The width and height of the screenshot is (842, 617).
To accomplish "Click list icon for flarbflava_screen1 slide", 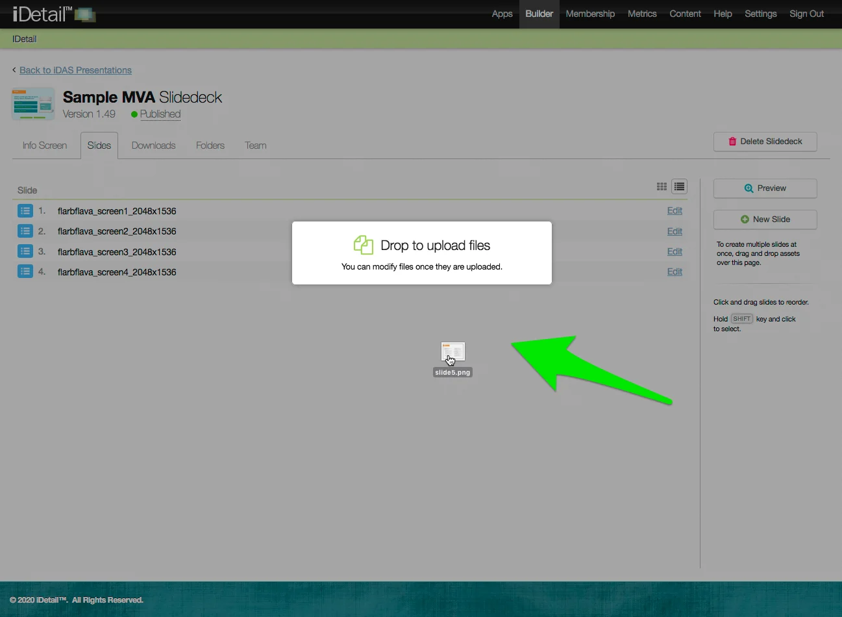I will click(25, 211).
